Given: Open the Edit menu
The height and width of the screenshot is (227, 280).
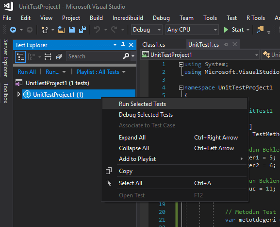Looking at the screenshot, I should coord(26,18).
